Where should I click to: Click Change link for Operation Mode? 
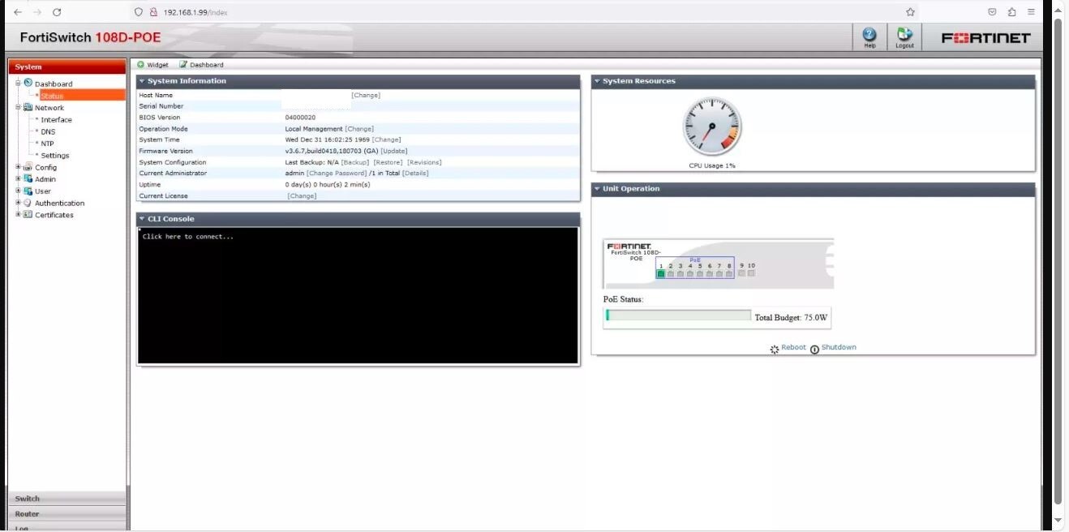[x=359, y=128]
